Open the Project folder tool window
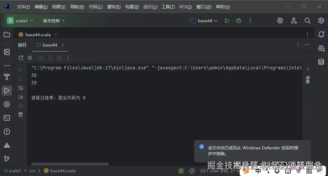 pyautogui.click(x=7, y=35)
